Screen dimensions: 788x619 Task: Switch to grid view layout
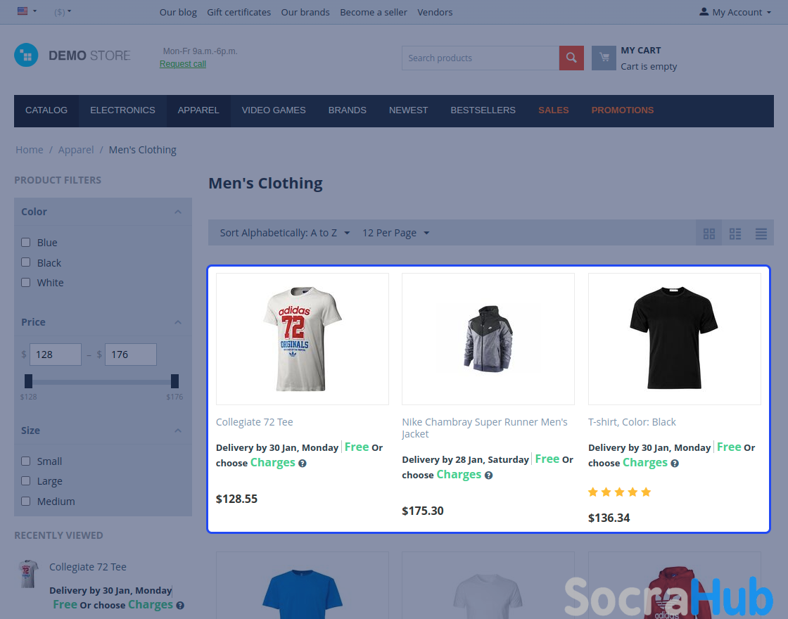click(709, 233)
